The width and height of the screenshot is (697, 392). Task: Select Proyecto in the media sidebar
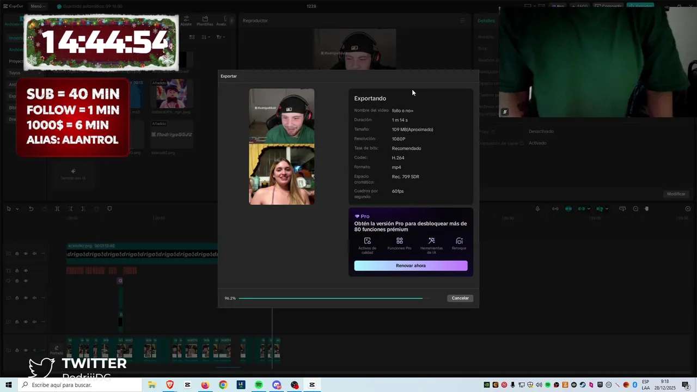click(x=16, y=61)
